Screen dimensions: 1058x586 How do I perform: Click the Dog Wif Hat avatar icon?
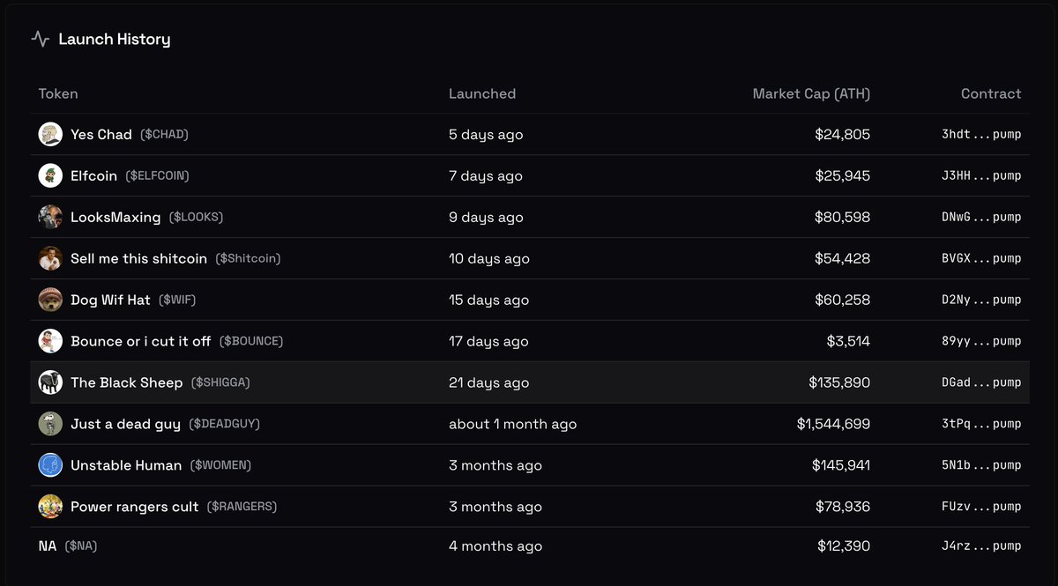point(50,300)
